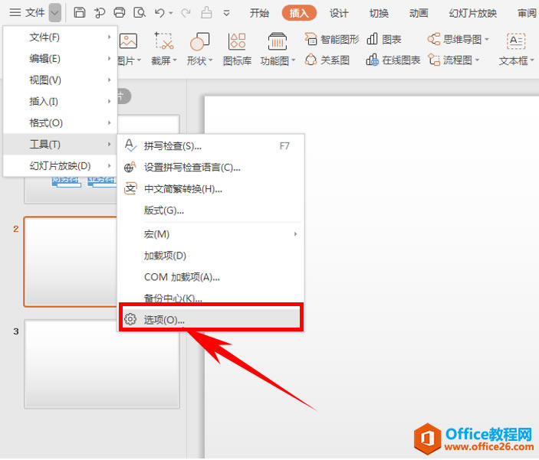The image size is (539, 460).
Task: Insert 智能图形 smart graphic
Action: tap(331, 40)
